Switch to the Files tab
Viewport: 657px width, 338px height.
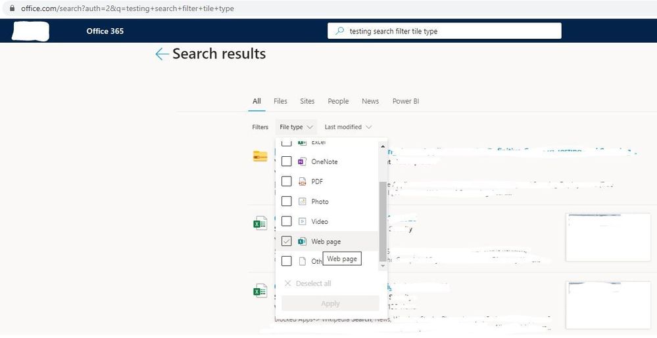point(280,101)
